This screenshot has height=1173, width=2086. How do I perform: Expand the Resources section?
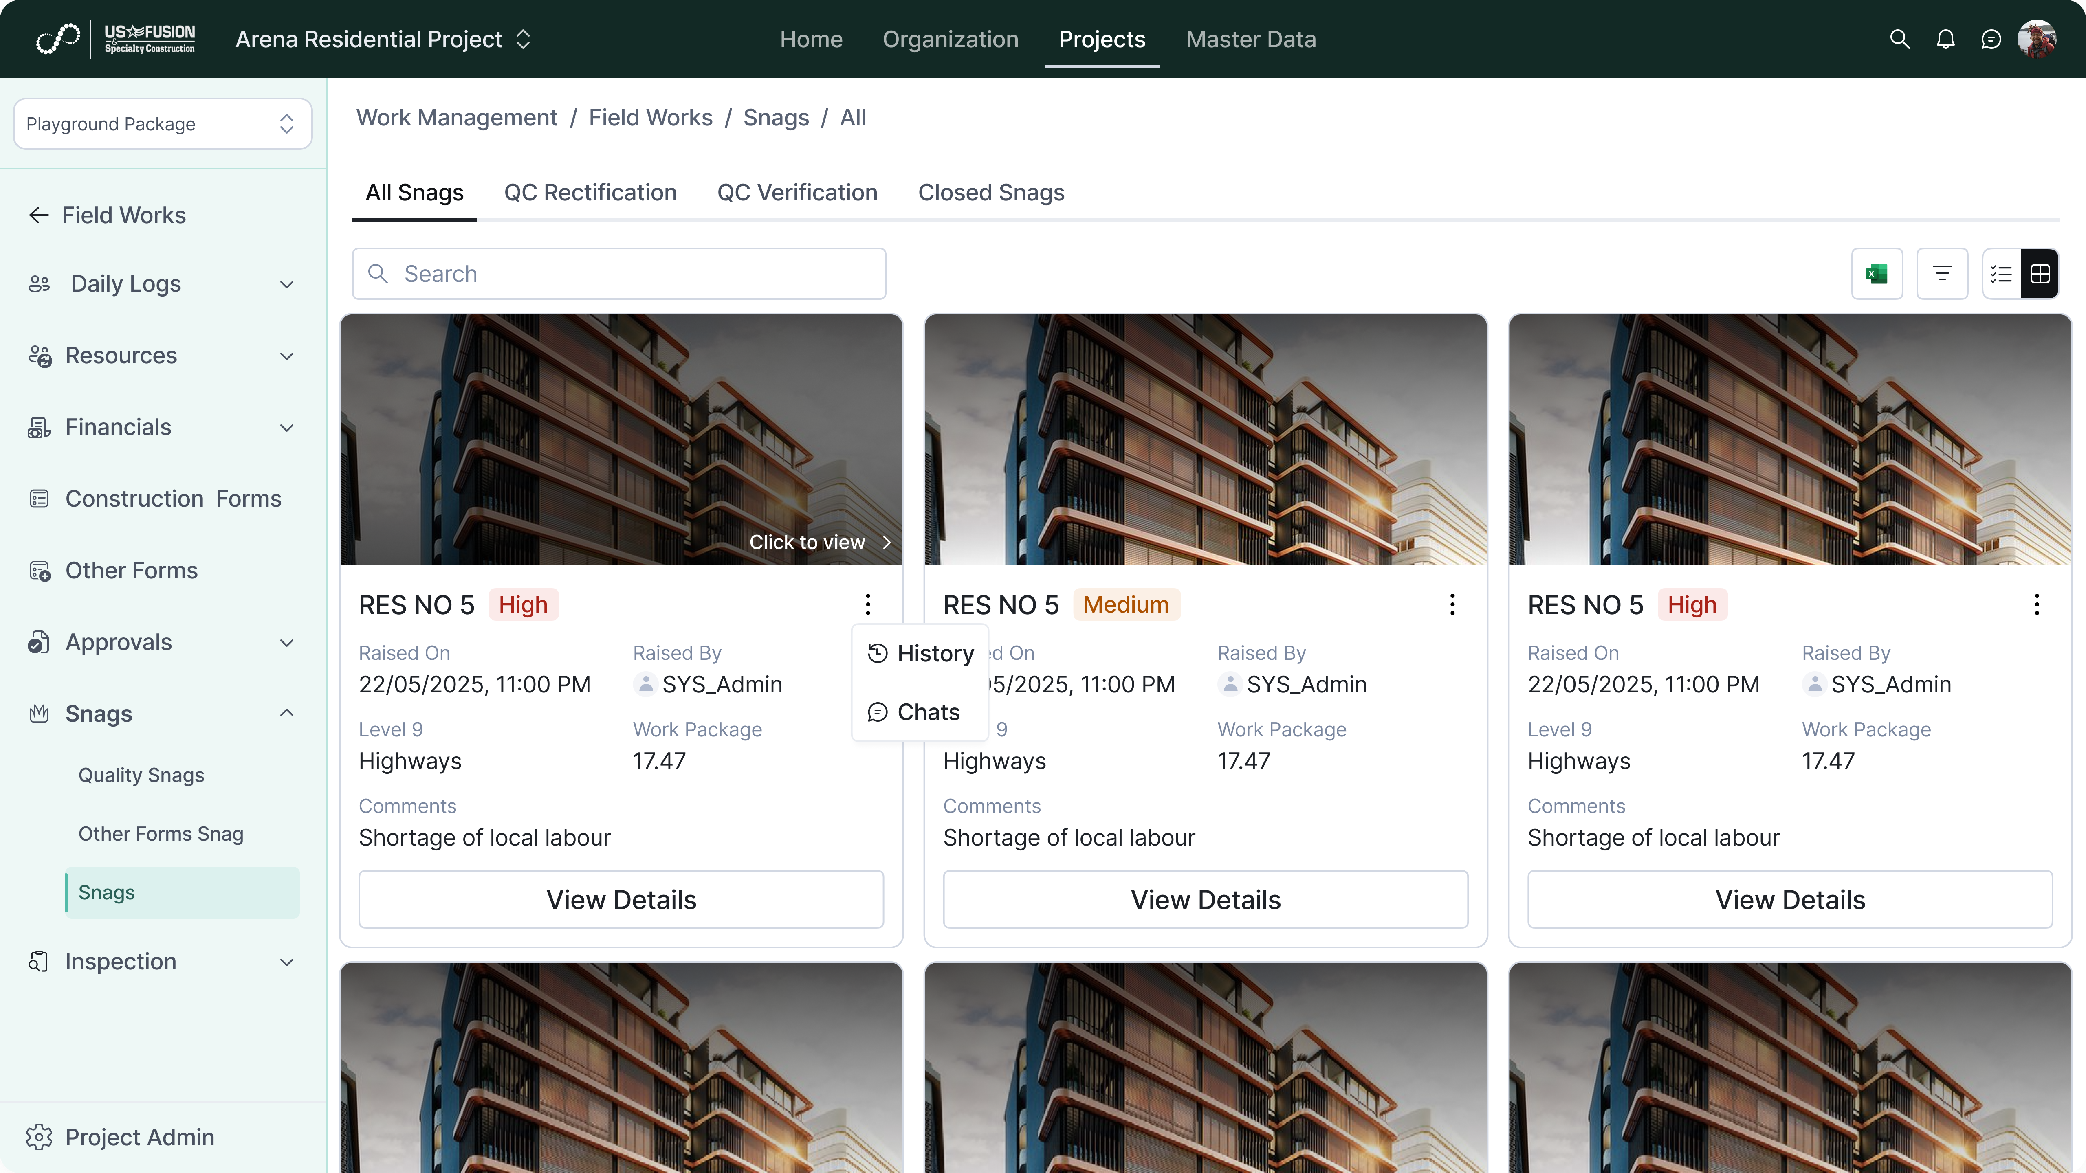point(287,356)
